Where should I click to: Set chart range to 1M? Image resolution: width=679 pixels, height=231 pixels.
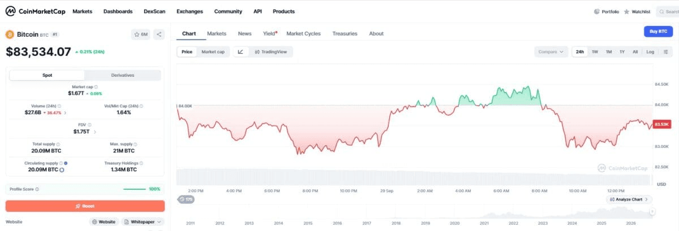[x=609, y=52]
